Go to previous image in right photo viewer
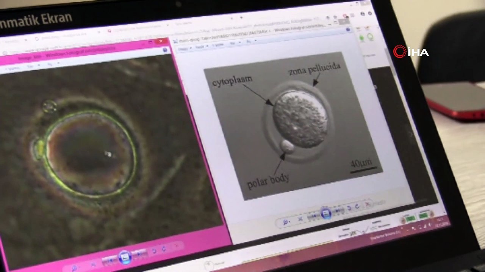Image resolution: width=485 pixels, height=272 pixels. point(314,216)
